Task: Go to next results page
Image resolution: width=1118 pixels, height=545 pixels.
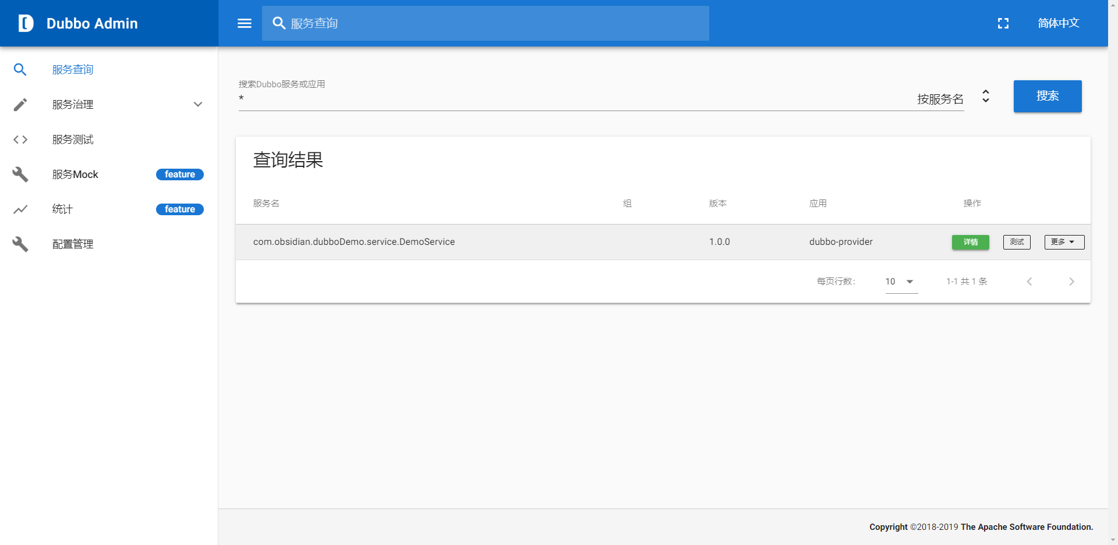Action: 1071,282
